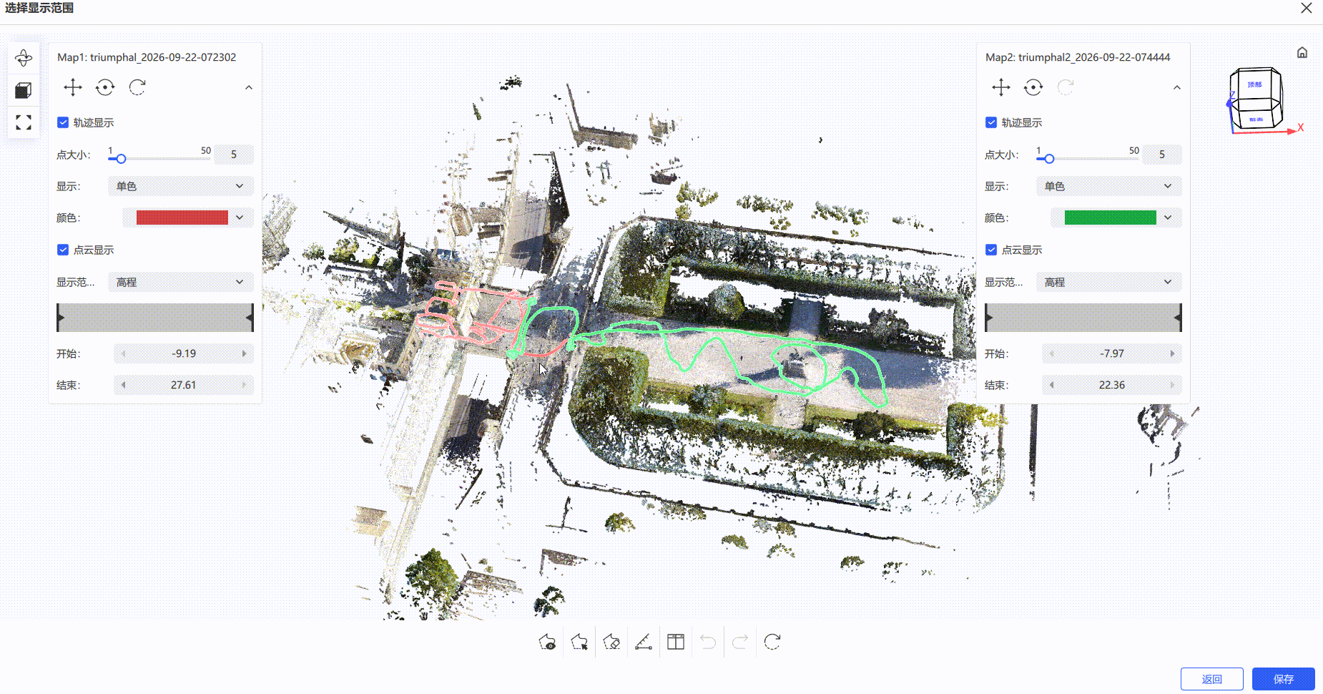
Task: Select the Map2 move (translate) tool
Action: 1001,87
